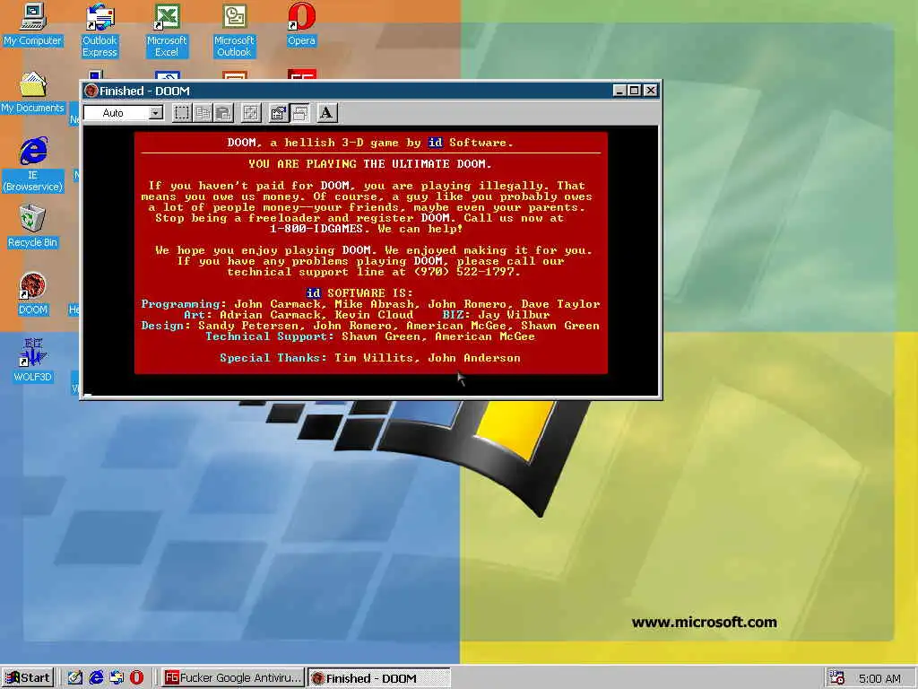The image size is (918, 689).
Task: Click the 5:00 AM taskbar clock
Action: point(879,678)
